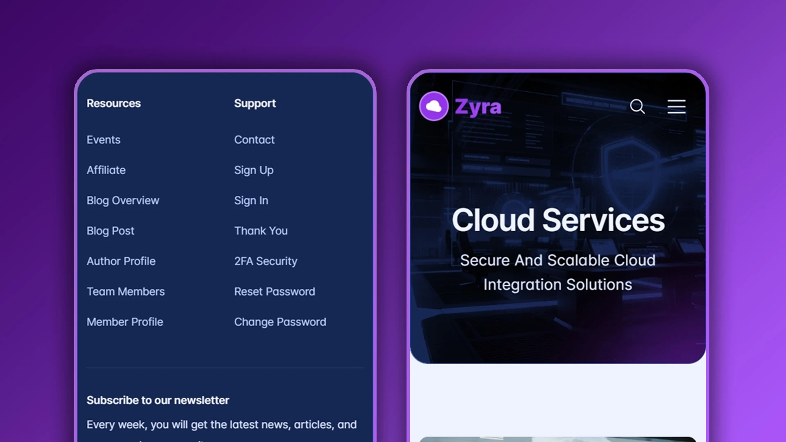
Task: Click the Zyra brand name text
Action: point(478,107)
